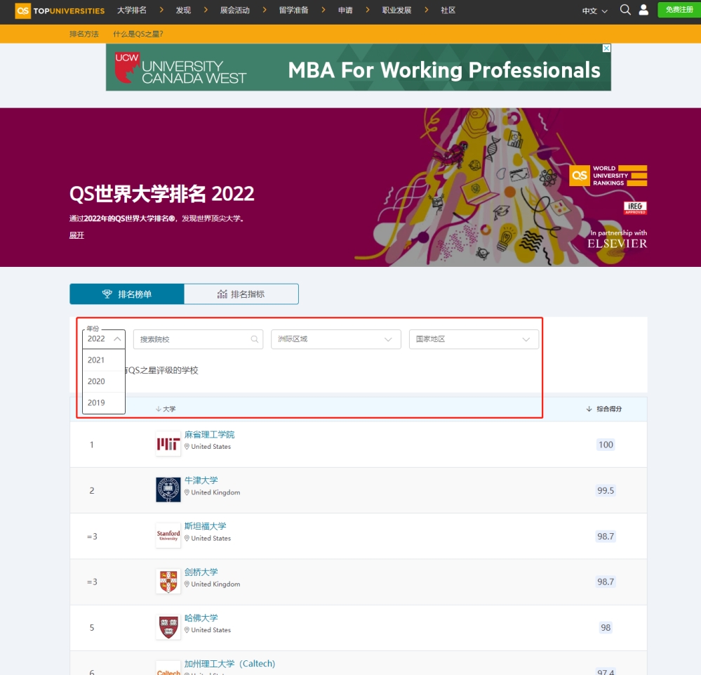Click the sort arrow beside 综合得分

(589, 409)
